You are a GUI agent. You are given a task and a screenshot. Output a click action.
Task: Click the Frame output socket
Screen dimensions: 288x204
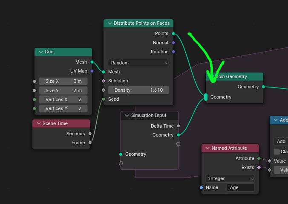[x=90, y=143]
